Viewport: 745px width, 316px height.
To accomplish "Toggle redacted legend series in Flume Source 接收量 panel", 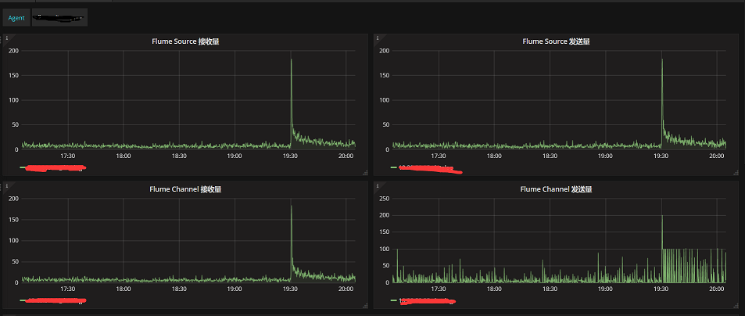I will coord(56,167).
